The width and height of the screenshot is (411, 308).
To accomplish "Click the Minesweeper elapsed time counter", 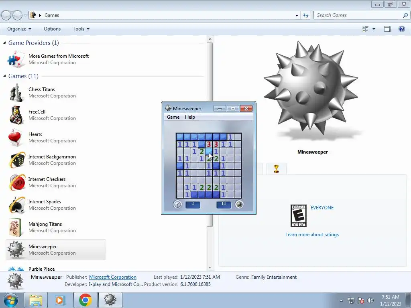I will pyautogui.click(x=193, y=204).
